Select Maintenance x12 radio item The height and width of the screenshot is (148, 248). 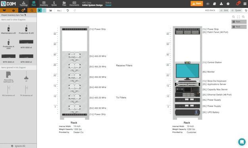point(9,30)
